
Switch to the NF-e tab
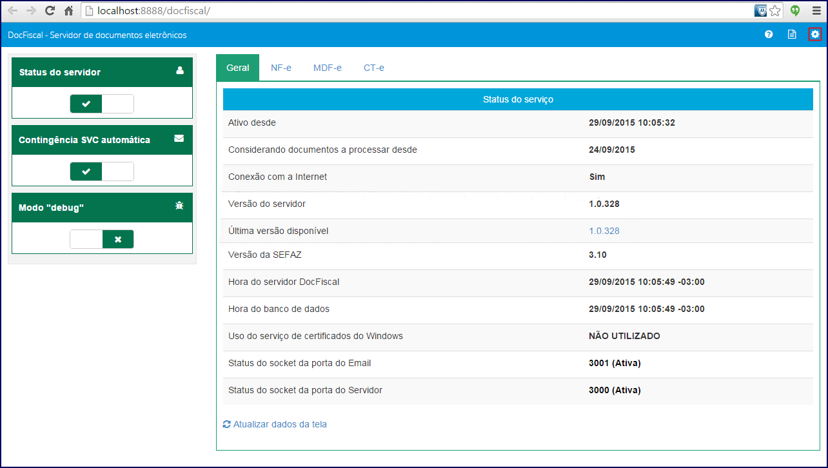281,68
